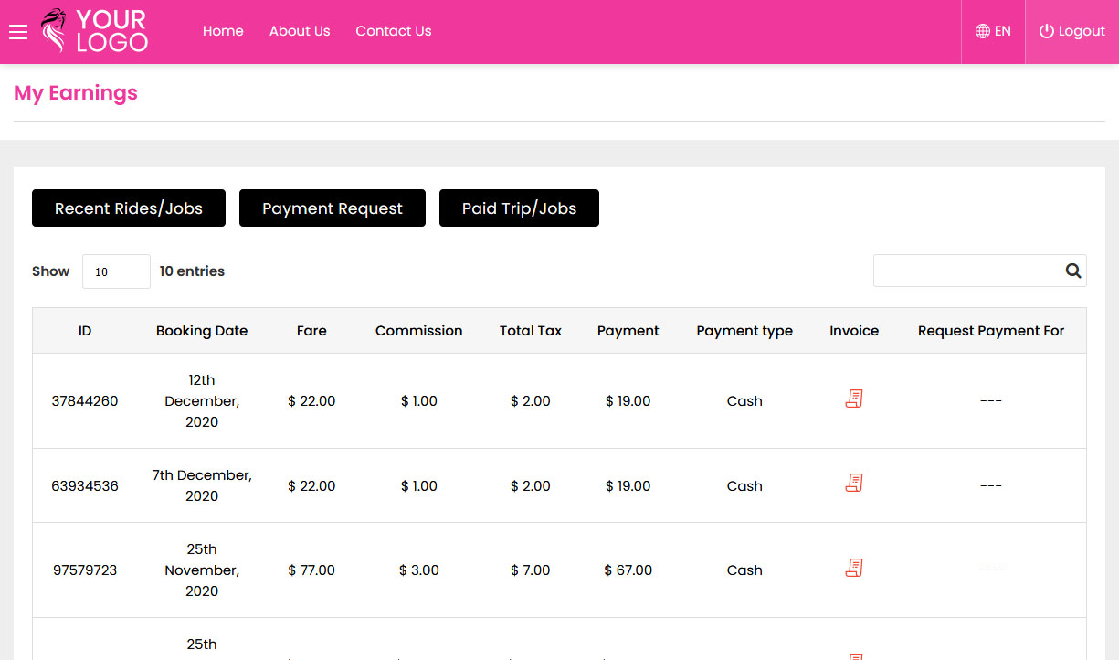
Task: Click the My Earnings page heading
Action: click(76, 93)
